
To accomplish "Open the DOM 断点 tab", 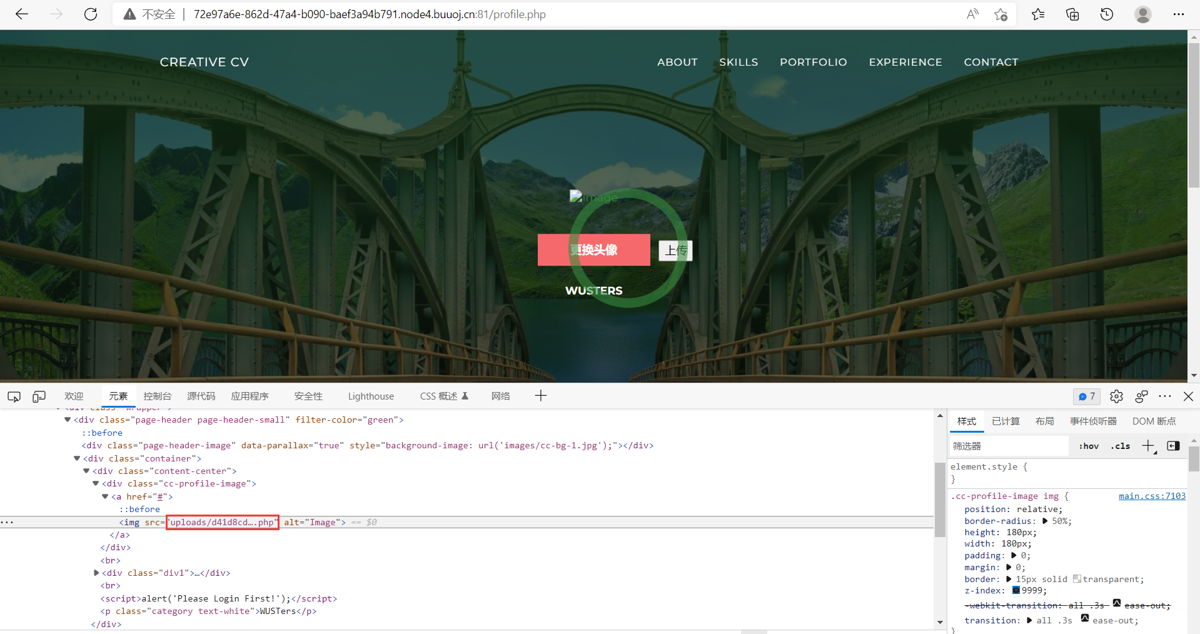I will click(1154, 421).
